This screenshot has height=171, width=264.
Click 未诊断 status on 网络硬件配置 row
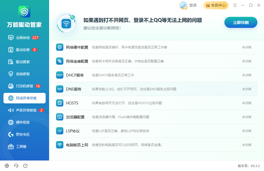tap(247, 47)
